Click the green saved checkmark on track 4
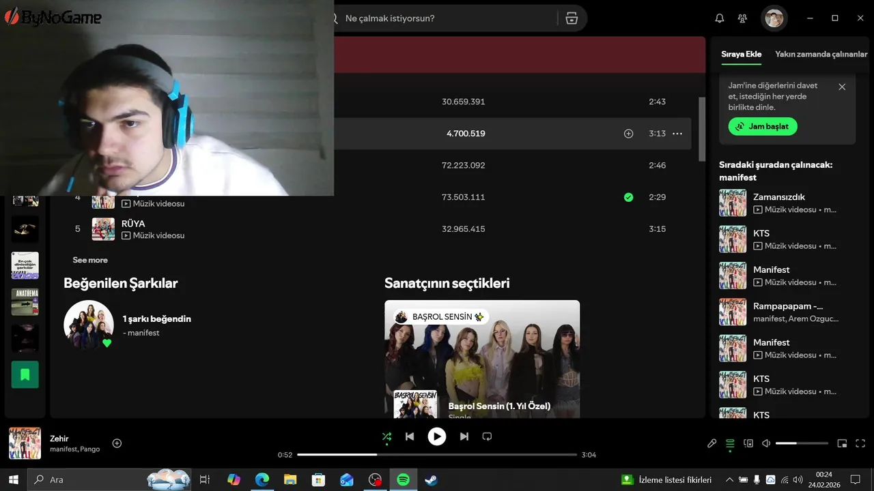This screenshot has width=874, height=491. 629,197
